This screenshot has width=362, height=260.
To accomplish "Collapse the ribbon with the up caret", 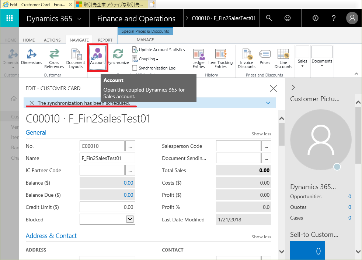I will (356, 74).
